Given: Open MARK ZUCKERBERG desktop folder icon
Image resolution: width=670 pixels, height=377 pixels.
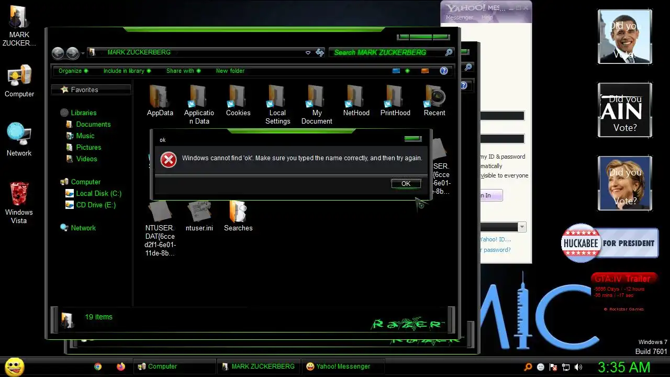Looking at the screenshot, I should coord(19,26).
